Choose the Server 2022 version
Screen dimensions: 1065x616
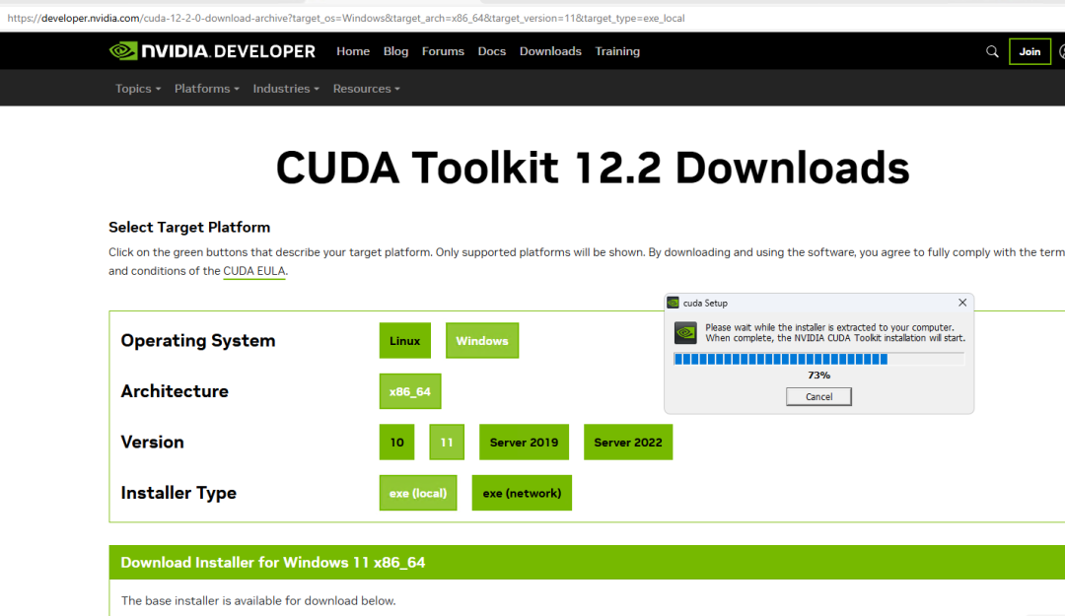(x=628, y=443)
